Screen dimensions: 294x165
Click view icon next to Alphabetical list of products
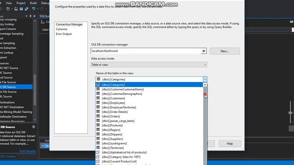(98, 152)
